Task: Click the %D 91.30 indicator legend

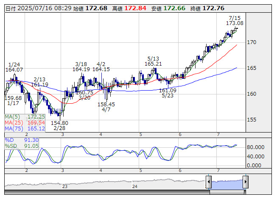Action: (22, 140)
